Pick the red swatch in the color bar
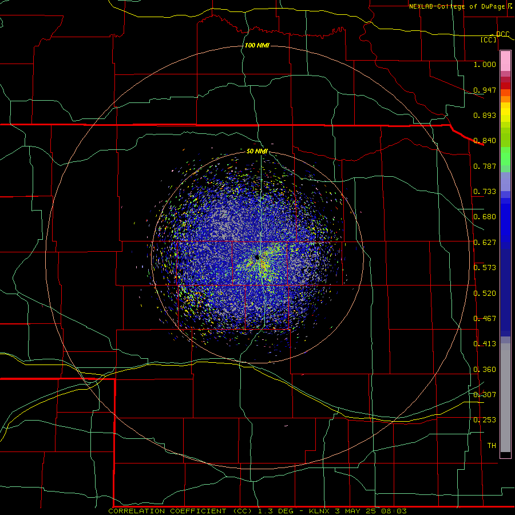This screenshot has height=515, width=515. click(x=505, y=86)
